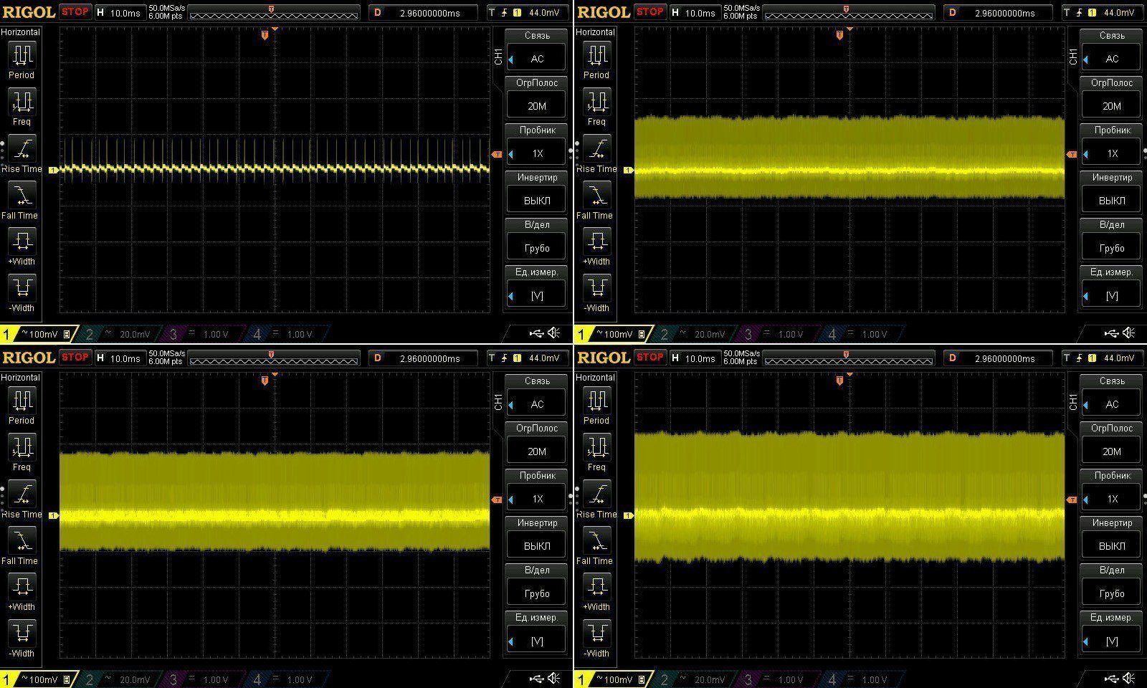Choose Fall Time icon in bottom-right scope panel
Viewport: 1147px width, 688px height.
(596, 540)
